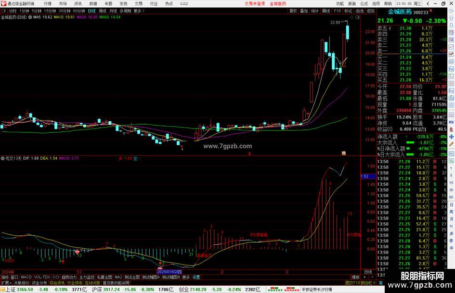Select the 月线 monthly period tab

[x=113, y=11]
